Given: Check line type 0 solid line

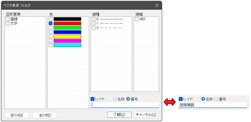Looking at the screenshot, I should tap(93, 19).
